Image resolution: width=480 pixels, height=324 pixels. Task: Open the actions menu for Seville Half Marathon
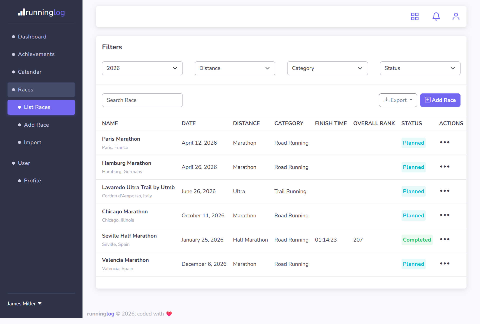(445, 239)
